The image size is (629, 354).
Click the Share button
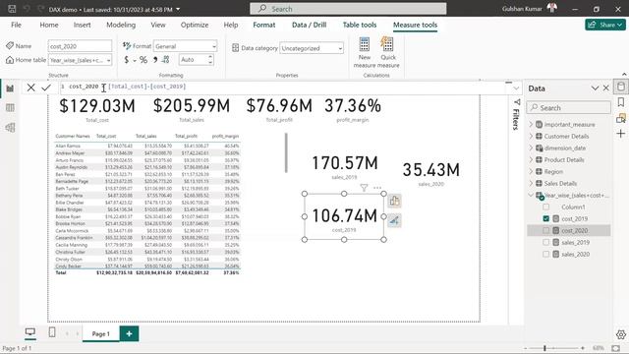click(x=605, y=25)
